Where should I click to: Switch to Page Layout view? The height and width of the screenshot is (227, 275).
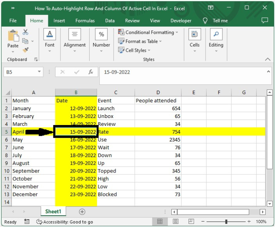coord(175,222)
